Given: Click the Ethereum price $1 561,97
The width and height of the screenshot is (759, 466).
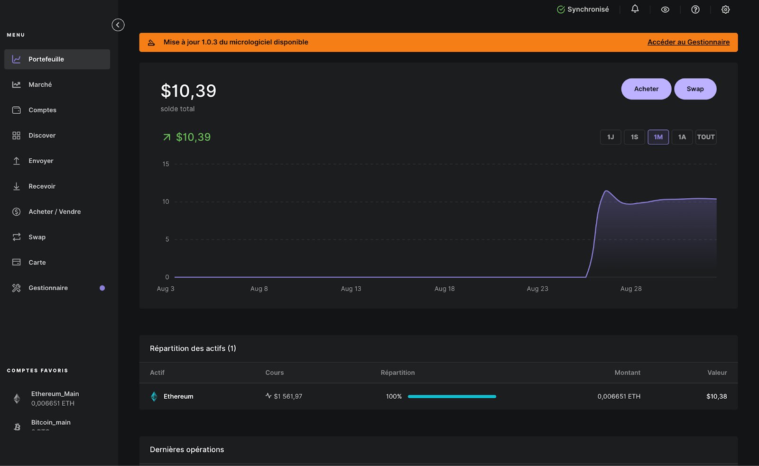Looking at the screenshot, I should click(x=288, y=396).
